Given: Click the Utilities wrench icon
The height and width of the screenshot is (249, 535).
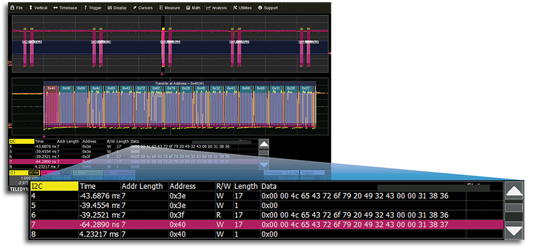Looking at the screenshot, I should pyautogui.click(x=235, y=8).
